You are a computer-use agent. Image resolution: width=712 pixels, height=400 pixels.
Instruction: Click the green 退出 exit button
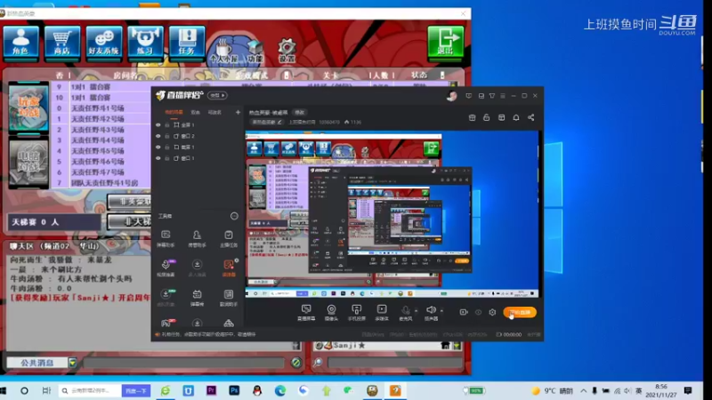[x=446, y=41]
